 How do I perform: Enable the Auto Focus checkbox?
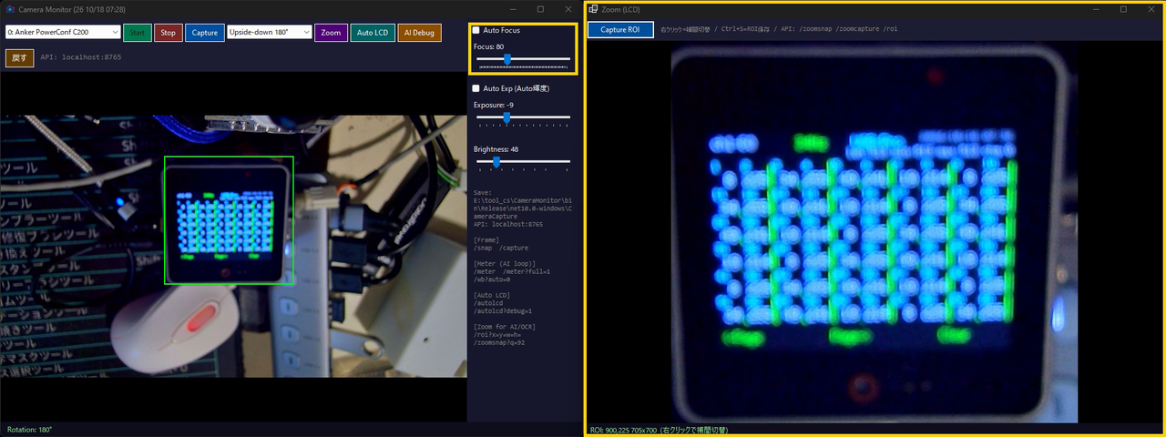(476, 30)
